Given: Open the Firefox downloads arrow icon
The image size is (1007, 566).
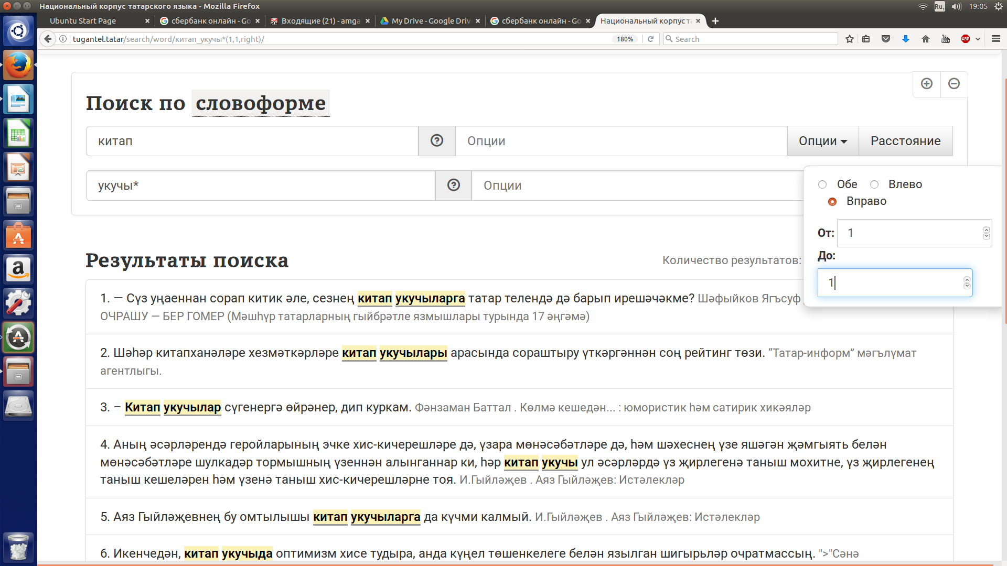Looking at the screenshot, I should (906, 39).
